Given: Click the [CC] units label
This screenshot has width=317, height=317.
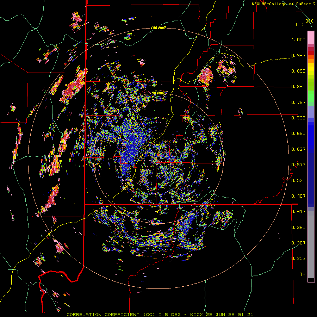Looking at the screenshot, I should [300, 24].
